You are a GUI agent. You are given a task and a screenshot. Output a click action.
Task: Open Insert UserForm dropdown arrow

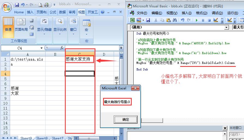[x=143, y=20]
